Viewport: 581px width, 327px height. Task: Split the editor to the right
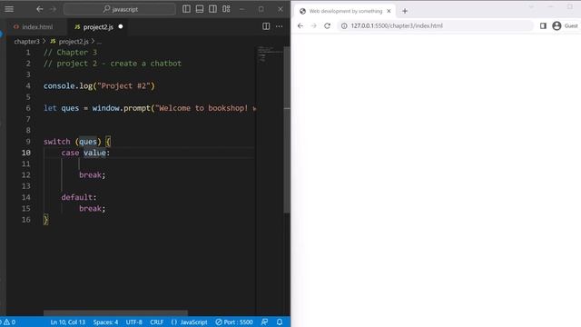(x=266, y=26)
